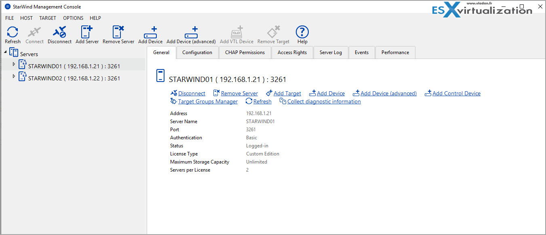The height and width of the screenshot is (235, 546).
Task: Click the Remove Server link
Action: [x=239, y=93]
